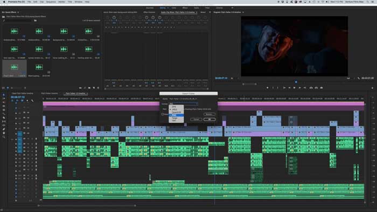Open the Apple menu
This screenshot has width=377, height=212.
click(x=4, y=2)
